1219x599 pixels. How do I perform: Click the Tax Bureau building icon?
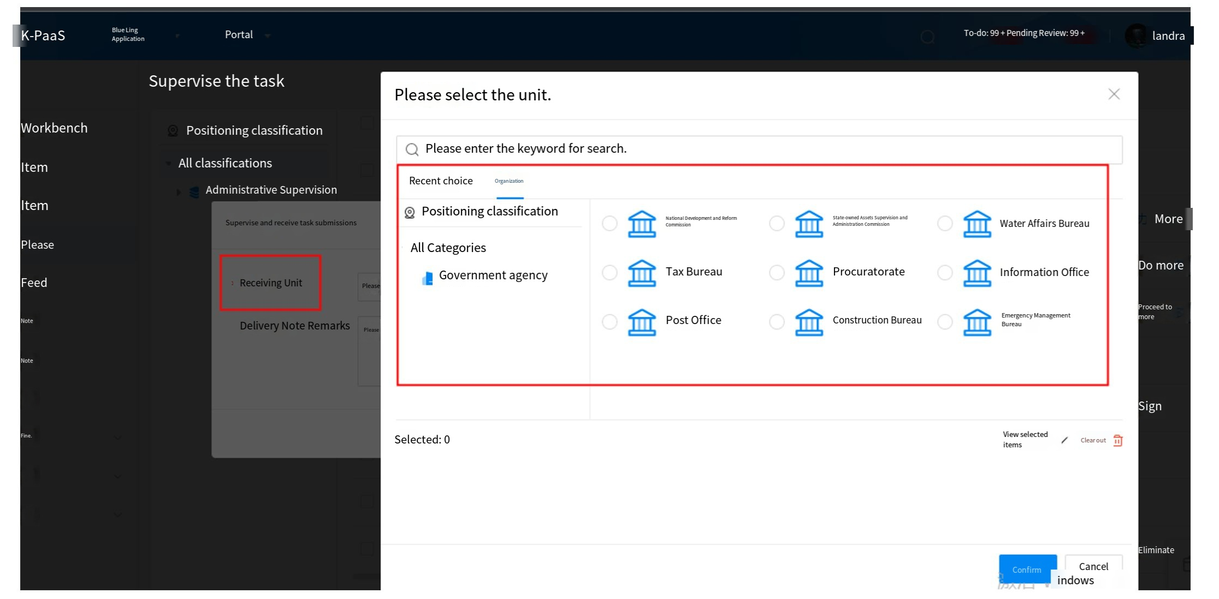coord(641,272)
